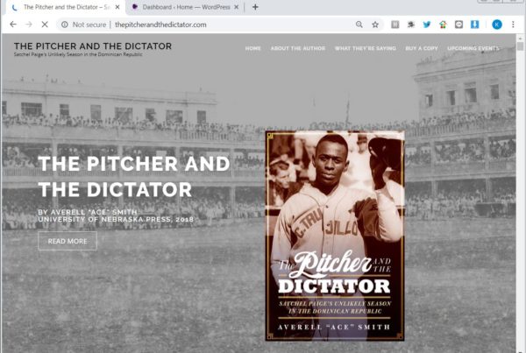Open the HOME nav menu item
The height and width of the screenshot is (353, 526).
point(253,48)
